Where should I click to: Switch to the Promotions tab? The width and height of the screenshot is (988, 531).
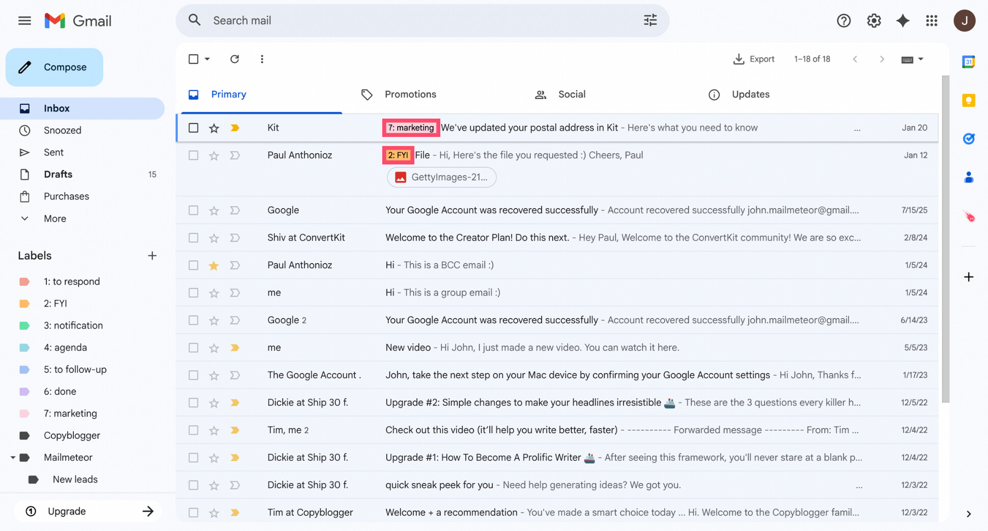[410, 94]
